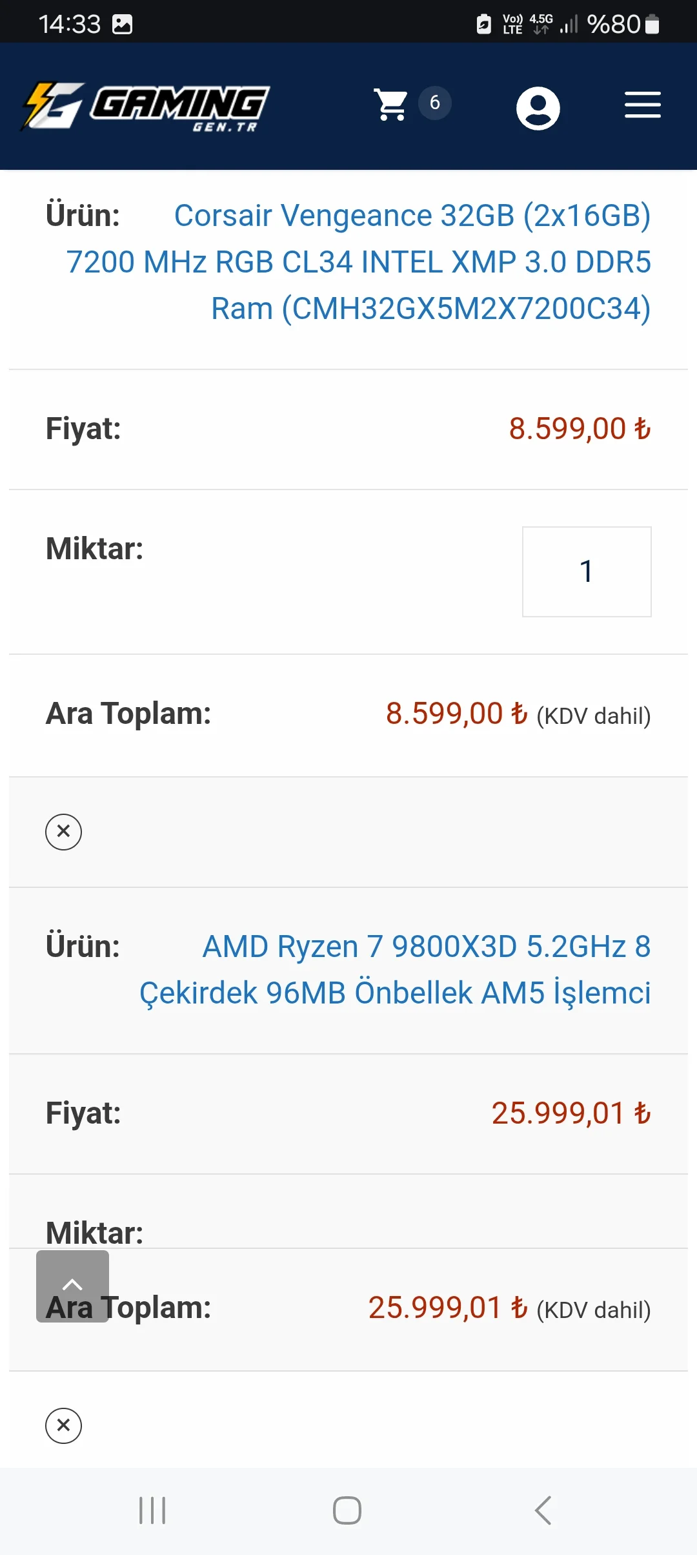Go to Gaming Gen.TR homepage logo
The height and width of the screenshot is (1555, 697).
click(146, 107)
